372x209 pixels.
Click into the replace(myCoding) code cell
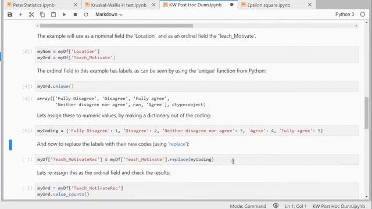pos(196,160)
